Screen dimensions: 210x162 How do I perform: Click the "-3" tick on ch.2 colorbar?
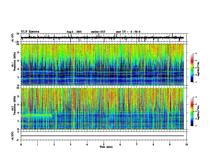coord(195,97)
